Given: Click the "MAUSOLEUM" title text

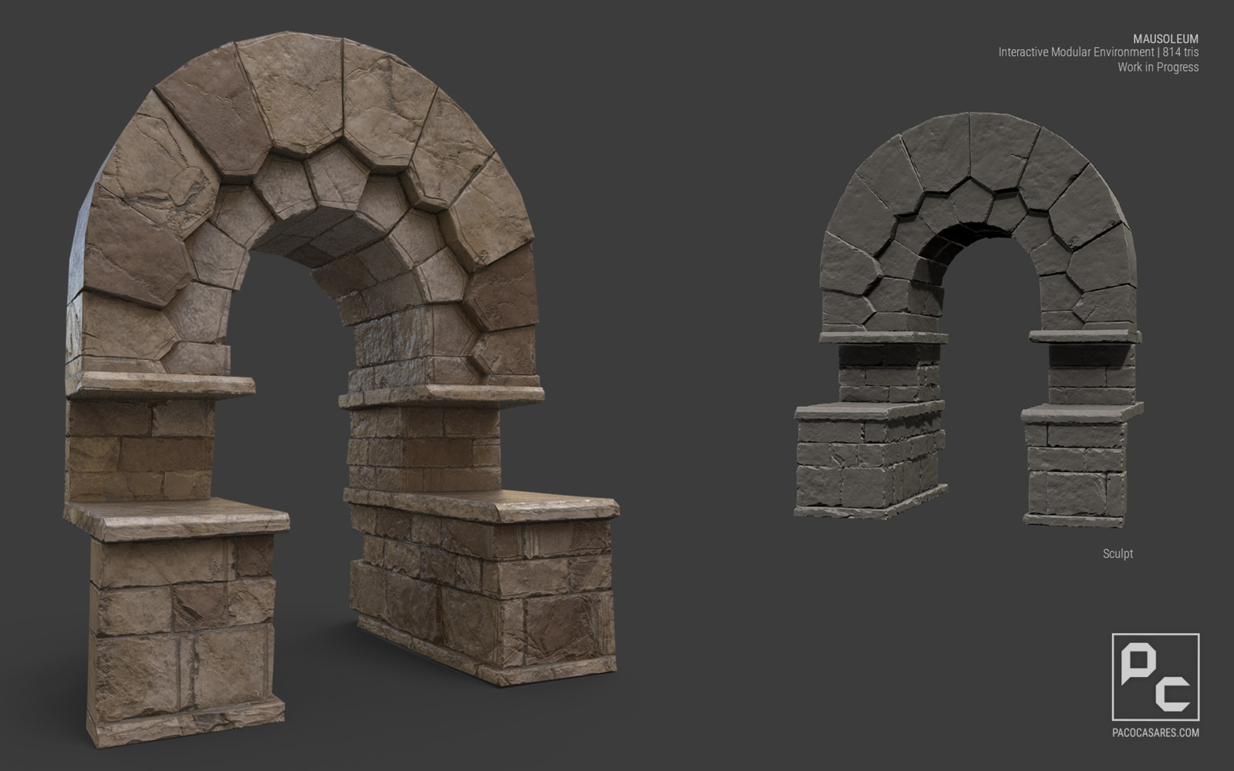Looking at the screenshot, I should 1165,39.
